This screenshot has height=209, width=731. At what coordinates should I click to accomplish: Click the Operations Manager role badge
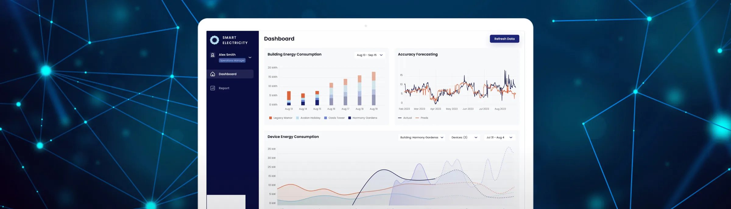pyautogui.click(x=232, y=60)
